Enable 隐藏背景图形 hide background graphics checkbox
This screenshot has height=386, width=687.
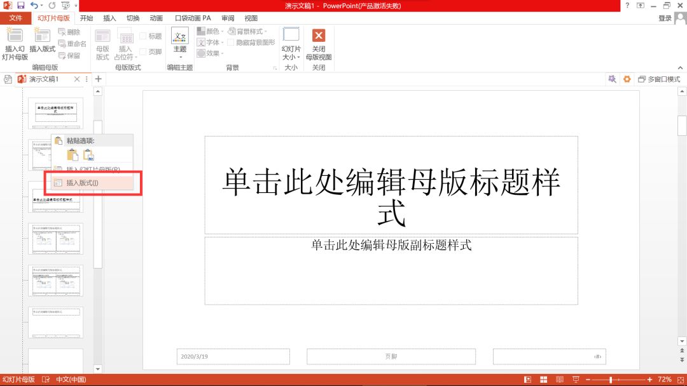231,43
